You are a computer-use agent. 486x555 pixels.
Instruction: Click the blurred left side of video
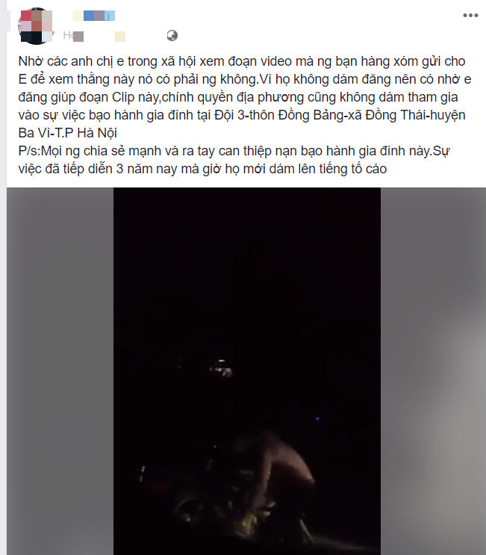(x=60, y=371)
